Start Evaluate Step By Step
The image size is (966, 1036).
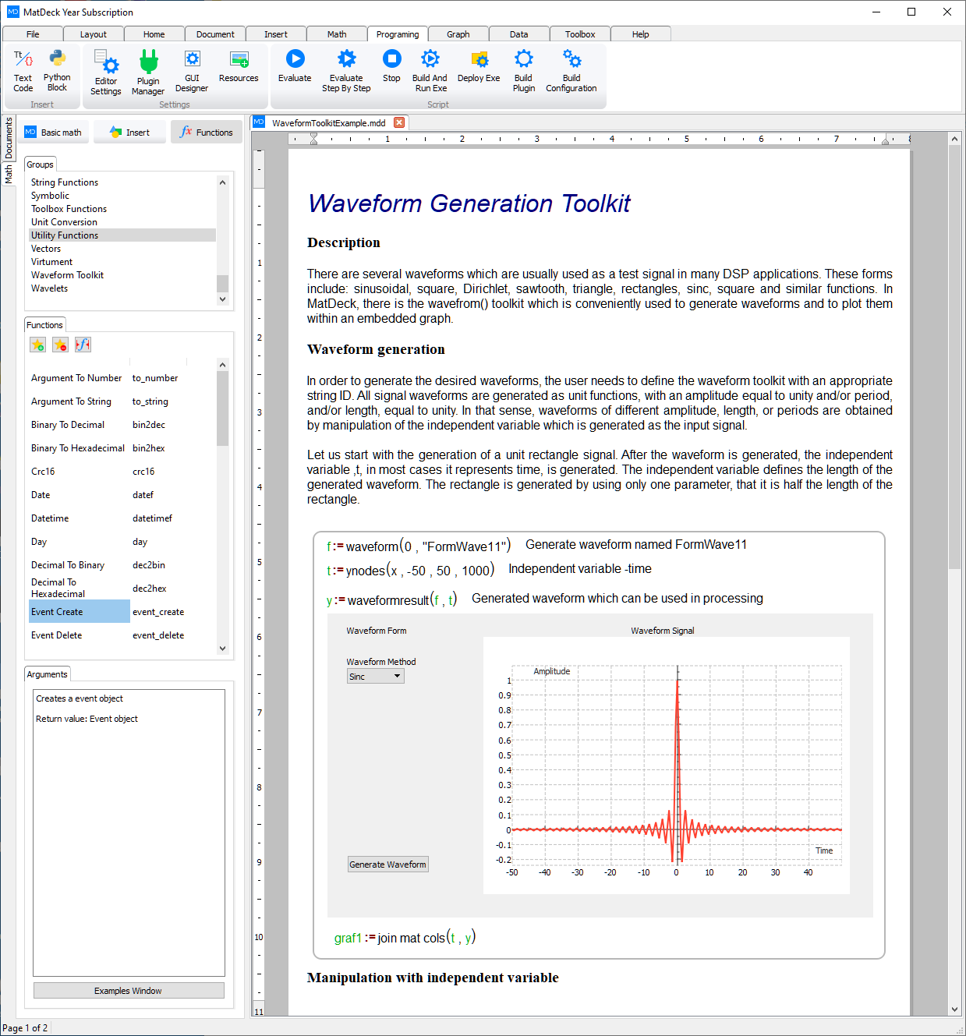click(x=346, y=72)
